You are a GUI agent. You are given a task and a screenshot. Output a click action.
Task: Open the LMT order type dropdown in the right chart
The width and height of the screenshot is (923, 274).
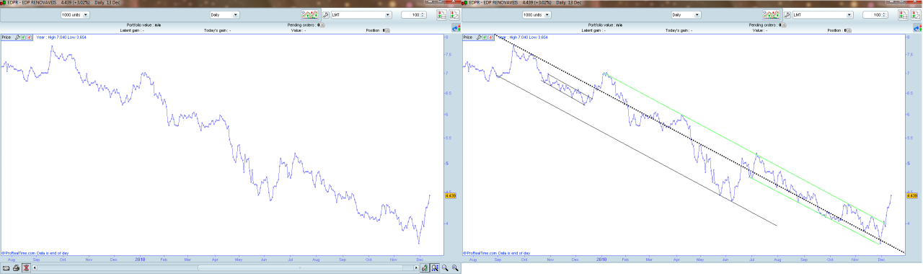823,14
